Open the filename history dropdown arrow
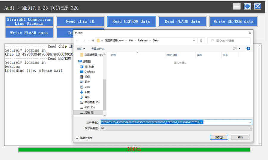The image size is (268, 160). click(x=250, y=122)
